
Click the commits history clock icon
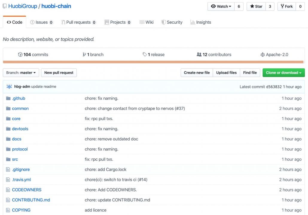pos(20,55)
